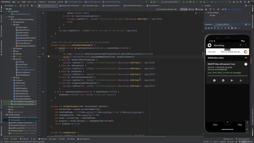
Task: Click the build hammer icon in toolbar
Action: 146,2
